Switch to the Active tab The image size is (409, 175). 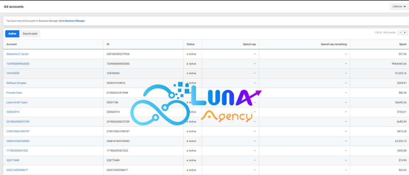point(12,34)
